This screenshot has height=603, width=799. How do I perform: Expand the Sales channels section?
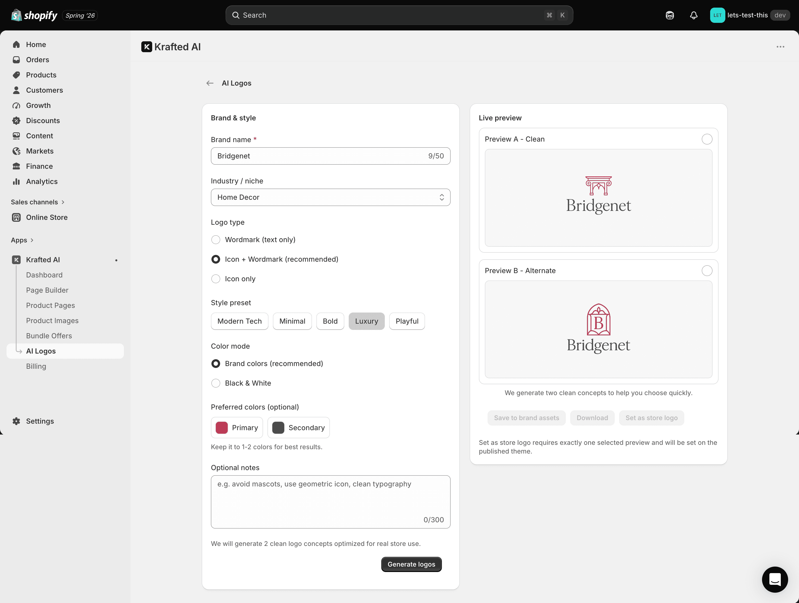pos(38,202)
